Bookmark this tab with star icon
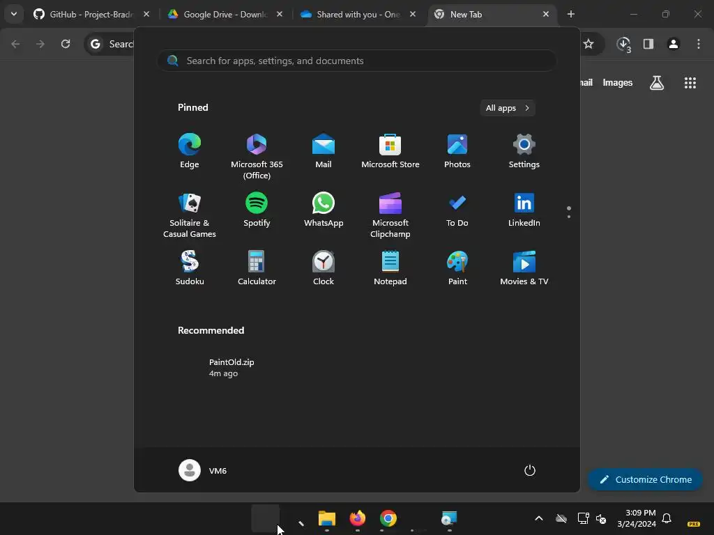Image resolution: width=714 pixels, height=535 pixels. pos(588,44)
